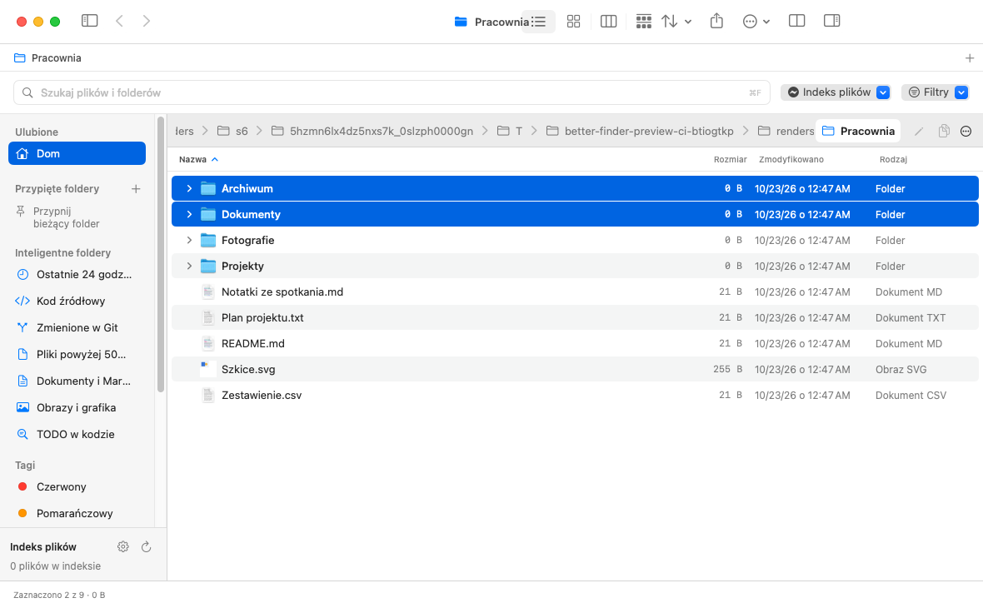Click the Dokumenty folder icon
The image size is (983, 608).
[208, 214]
